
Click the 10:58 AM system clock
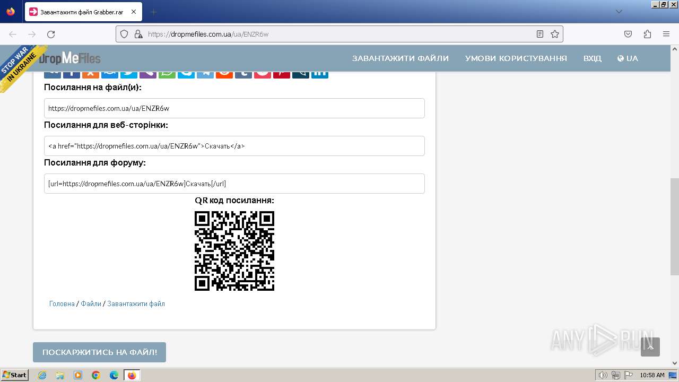(x=652, y=375)
